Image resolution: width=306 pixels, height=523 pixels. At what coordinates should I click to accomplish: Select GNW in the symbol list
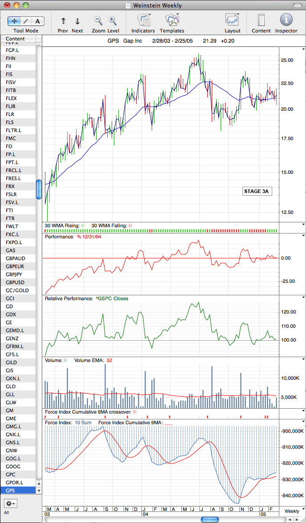pyautogui.click(x=18, y=450)
